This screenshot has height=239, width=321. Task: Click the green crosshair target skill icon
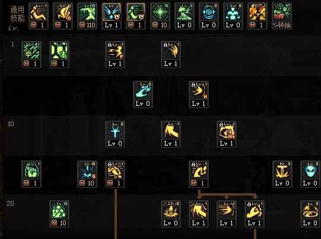(x=160, y=16)
